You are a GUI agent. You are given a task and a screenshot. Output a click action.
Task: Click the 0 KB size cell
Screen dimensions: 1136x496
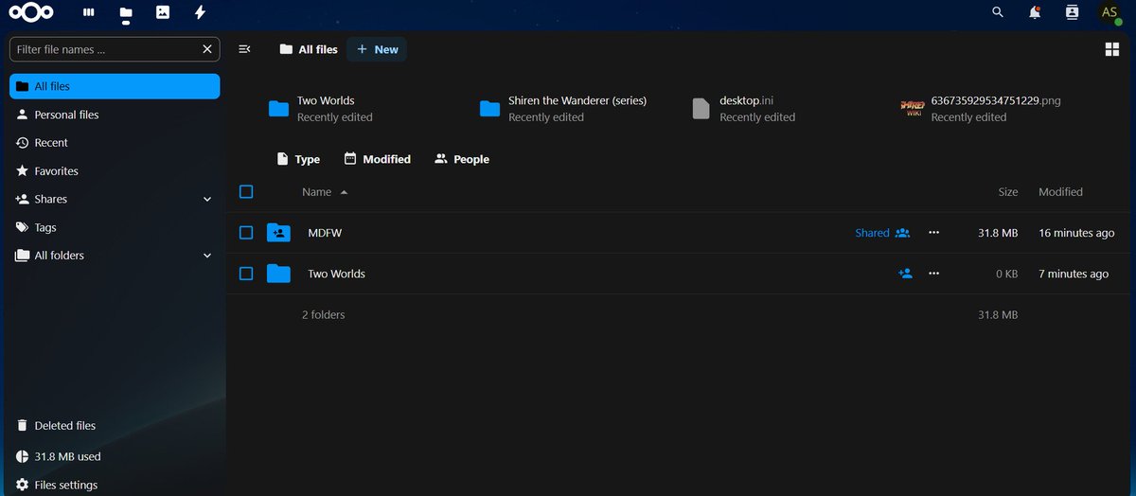(x=1007, y=274)
